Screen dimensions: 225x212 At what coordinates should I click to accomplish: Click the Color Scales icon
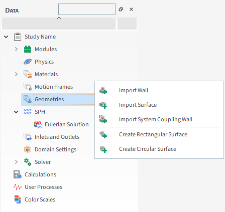18,199
